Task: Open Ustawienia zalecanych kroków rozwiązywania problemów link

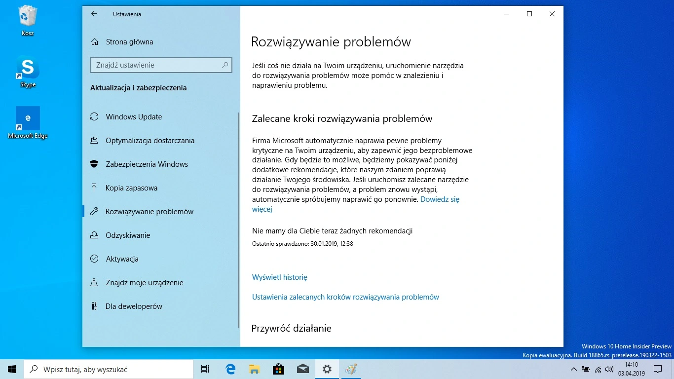Action: 345,297
